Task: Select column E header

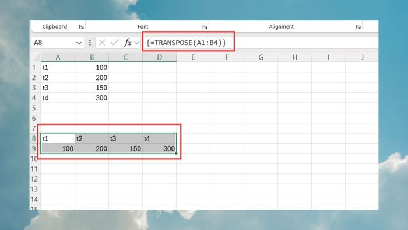Action: pyautogui.click(x=193, y=57)
